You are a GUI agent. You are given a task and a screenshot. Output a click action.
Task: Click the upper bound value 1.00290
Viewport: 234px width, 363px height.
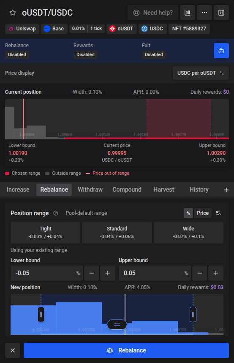click(x=216, y=153)
